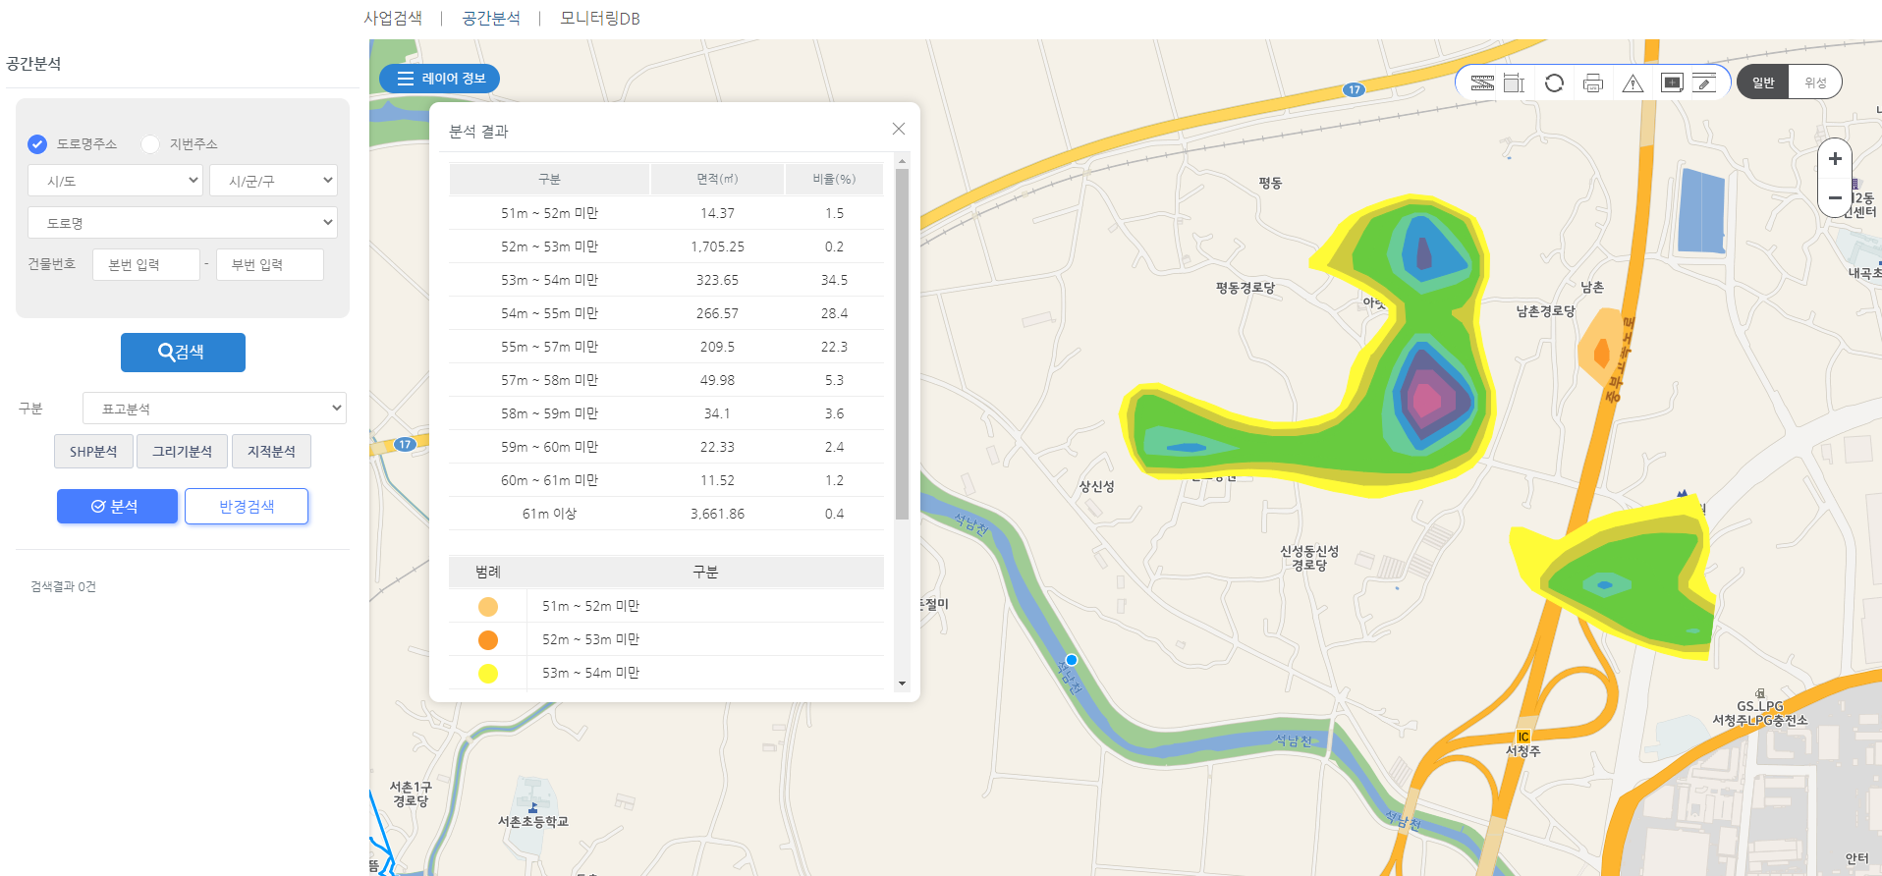Select the distance measuring tape tool
Screen dimensions: 1882x876
coord(1482,83)
